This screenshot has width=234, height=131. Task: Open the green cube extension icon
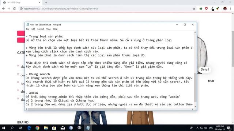201,9
